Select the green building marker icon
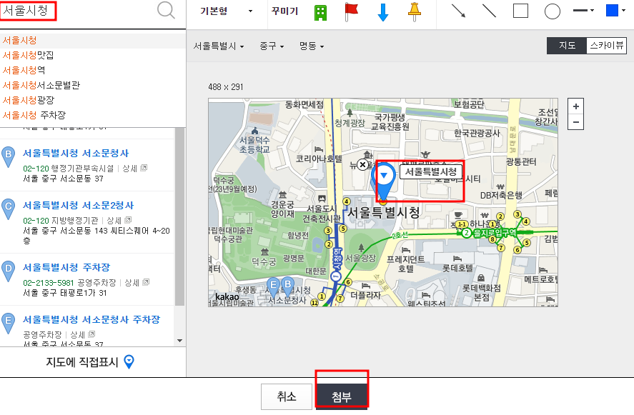The image size is (634, 415). (320, 13)
